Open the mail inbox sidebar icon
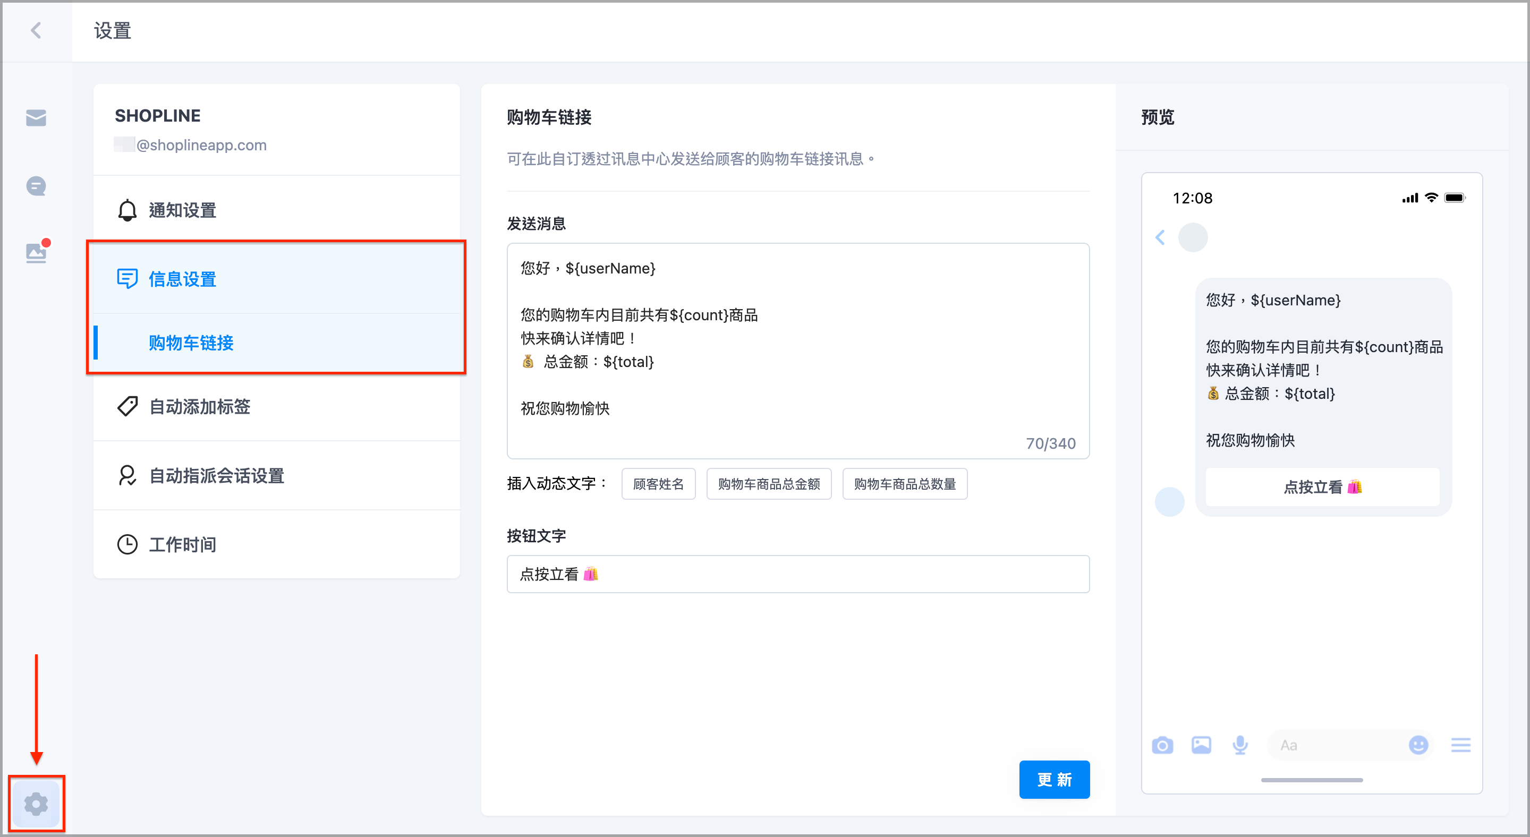Image resolution: width=1530 pixels, height=837 pixels. (36, 117)
